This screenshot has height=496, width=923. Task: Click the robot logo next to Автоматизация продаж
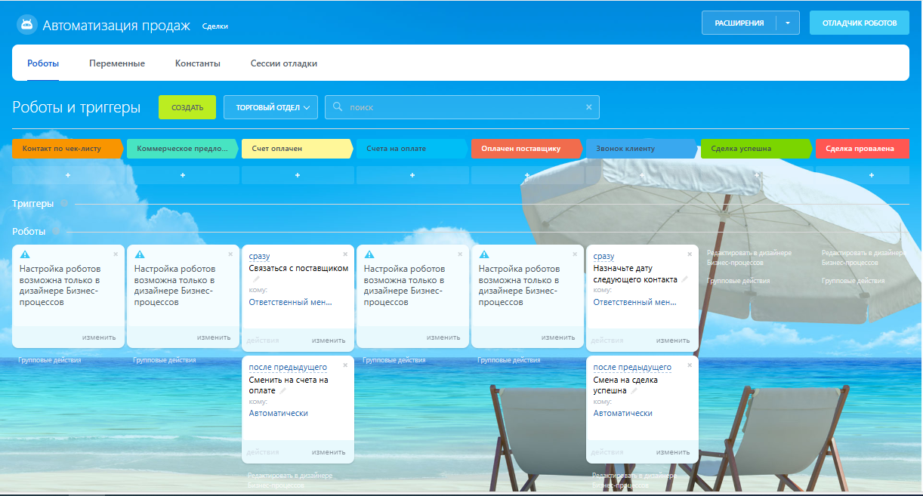point(26,25)
